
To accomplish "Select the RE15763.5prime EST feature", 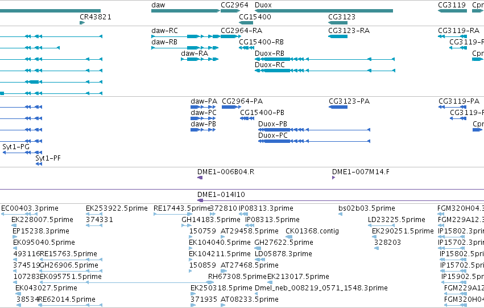I will (71, 260).
